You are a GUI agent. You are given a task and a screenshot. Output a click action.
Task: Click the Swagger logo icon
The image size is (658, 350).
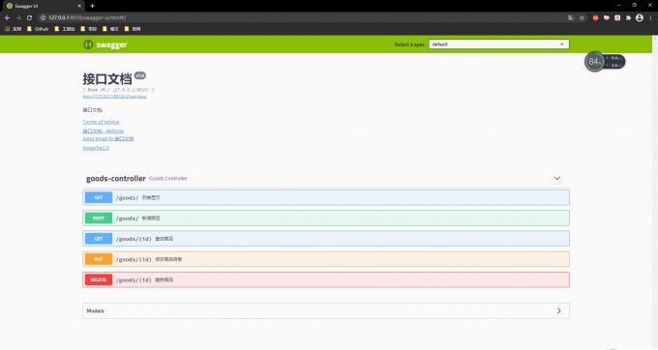tap(88, 44)
